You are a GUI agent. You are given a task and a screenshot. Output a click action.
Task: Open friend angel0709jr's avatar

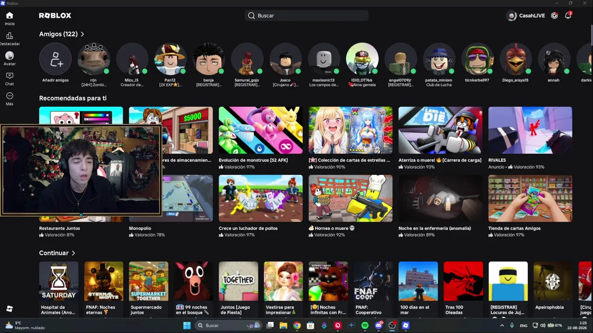(x=401, y=59)
